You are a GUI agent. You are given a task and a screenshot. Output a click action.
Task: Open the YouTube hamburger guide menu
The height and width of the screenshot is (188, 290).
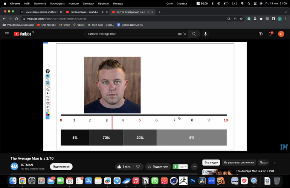pos(7,34)
